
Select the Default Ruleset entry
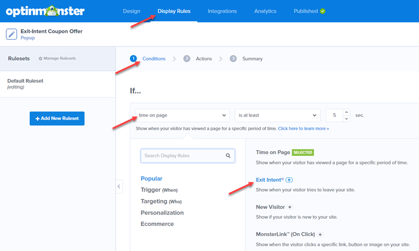(x=58, y=84)
